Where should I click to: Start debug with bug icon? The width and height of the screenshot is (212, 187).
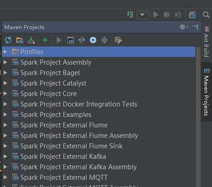167,15
